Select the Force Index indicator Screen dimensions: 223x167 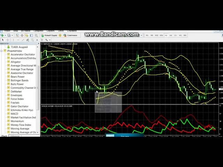17,99
